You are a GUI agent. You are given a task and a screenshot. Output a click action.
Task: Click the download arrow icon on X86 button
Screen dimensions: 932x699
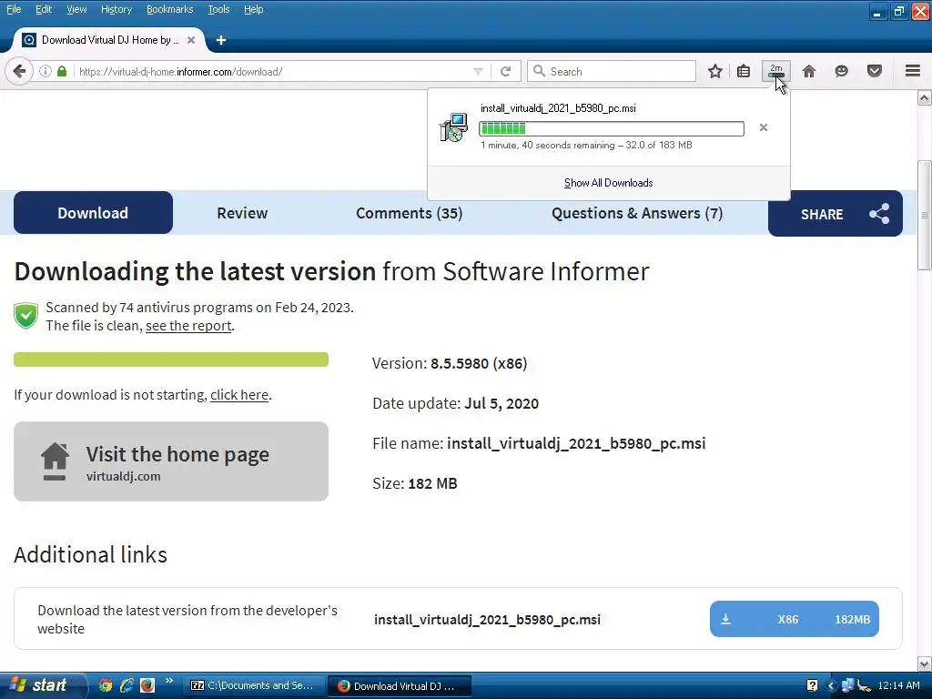click(725, 619)
